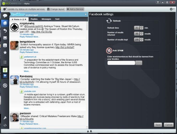This screenshot has height=134, width=177.
Task: Close the Home tab with its small X
Action: pyautogui.click(x=26, y=20)
